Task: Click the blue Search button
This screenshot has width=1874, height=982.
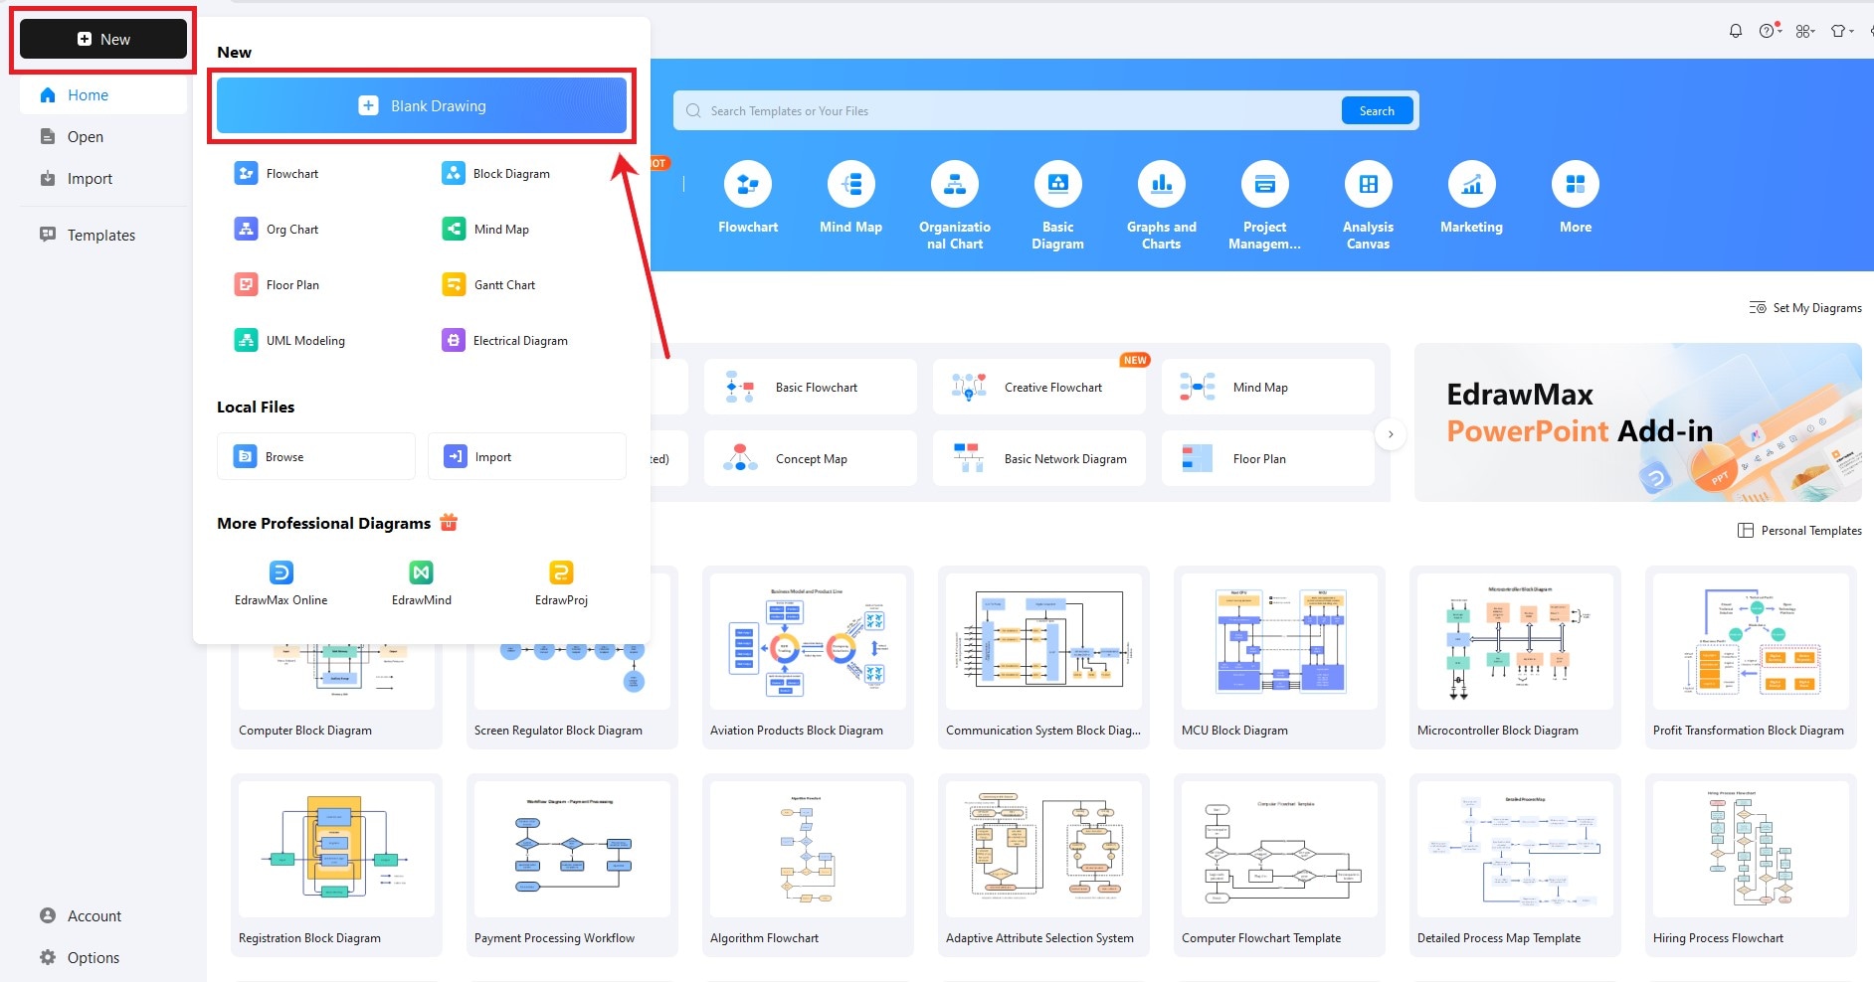Action: (1377, 111)
